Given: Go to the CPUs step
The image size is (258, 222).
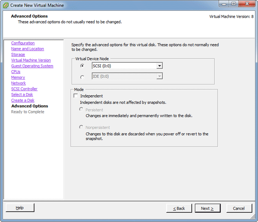Looking at the screenshot, I should 16,72.
